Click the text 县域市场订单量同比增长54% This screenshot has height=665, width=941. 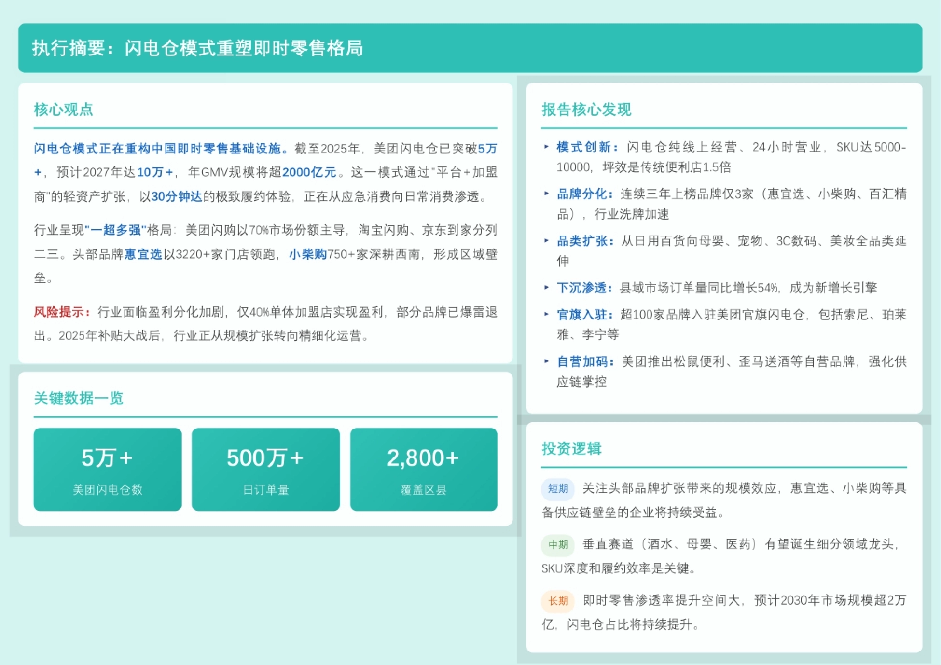(x=699, y=288)
